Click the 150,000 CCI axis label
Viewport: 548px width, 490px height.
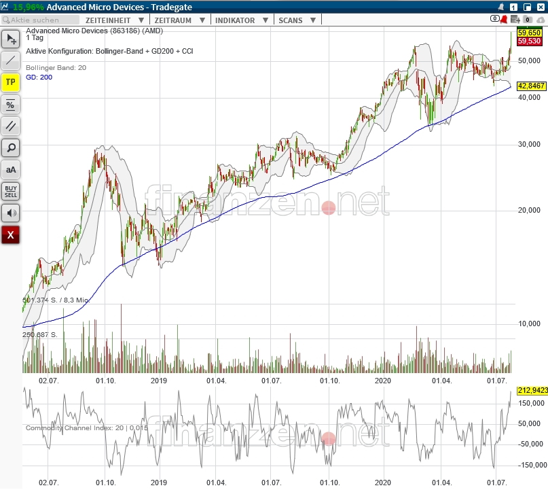tap(531, 403)
